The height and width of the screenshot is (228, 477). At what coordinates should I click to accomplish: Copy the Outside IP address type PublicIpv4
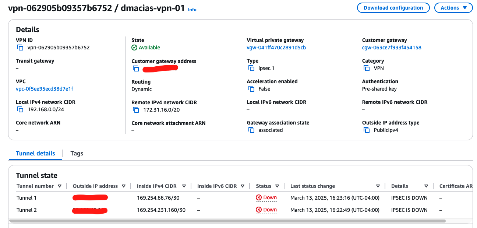pos(367,130)
